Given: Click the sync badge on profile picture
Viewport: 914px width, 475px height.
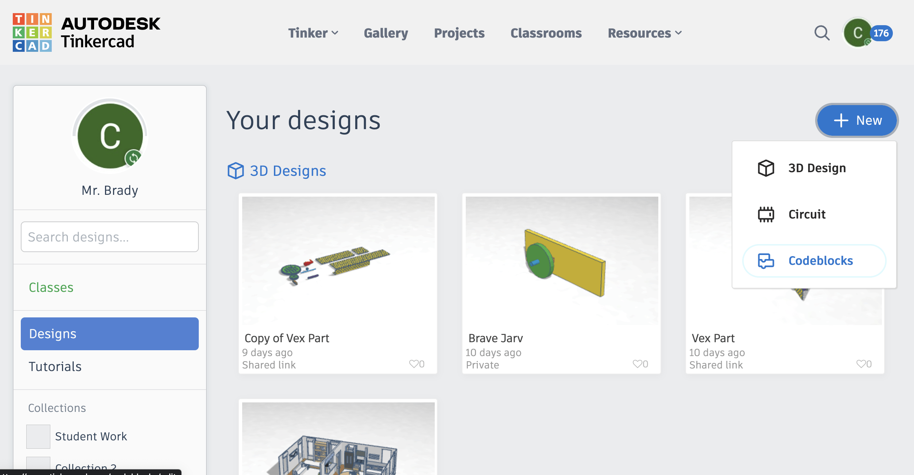Looking at the screenshot, I should pyautogui.click(x=133, y=158).
